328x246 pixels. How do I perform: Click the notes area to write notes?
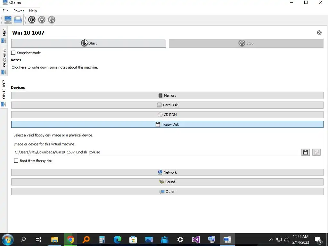pyautogui.click(x=55, y=67)
